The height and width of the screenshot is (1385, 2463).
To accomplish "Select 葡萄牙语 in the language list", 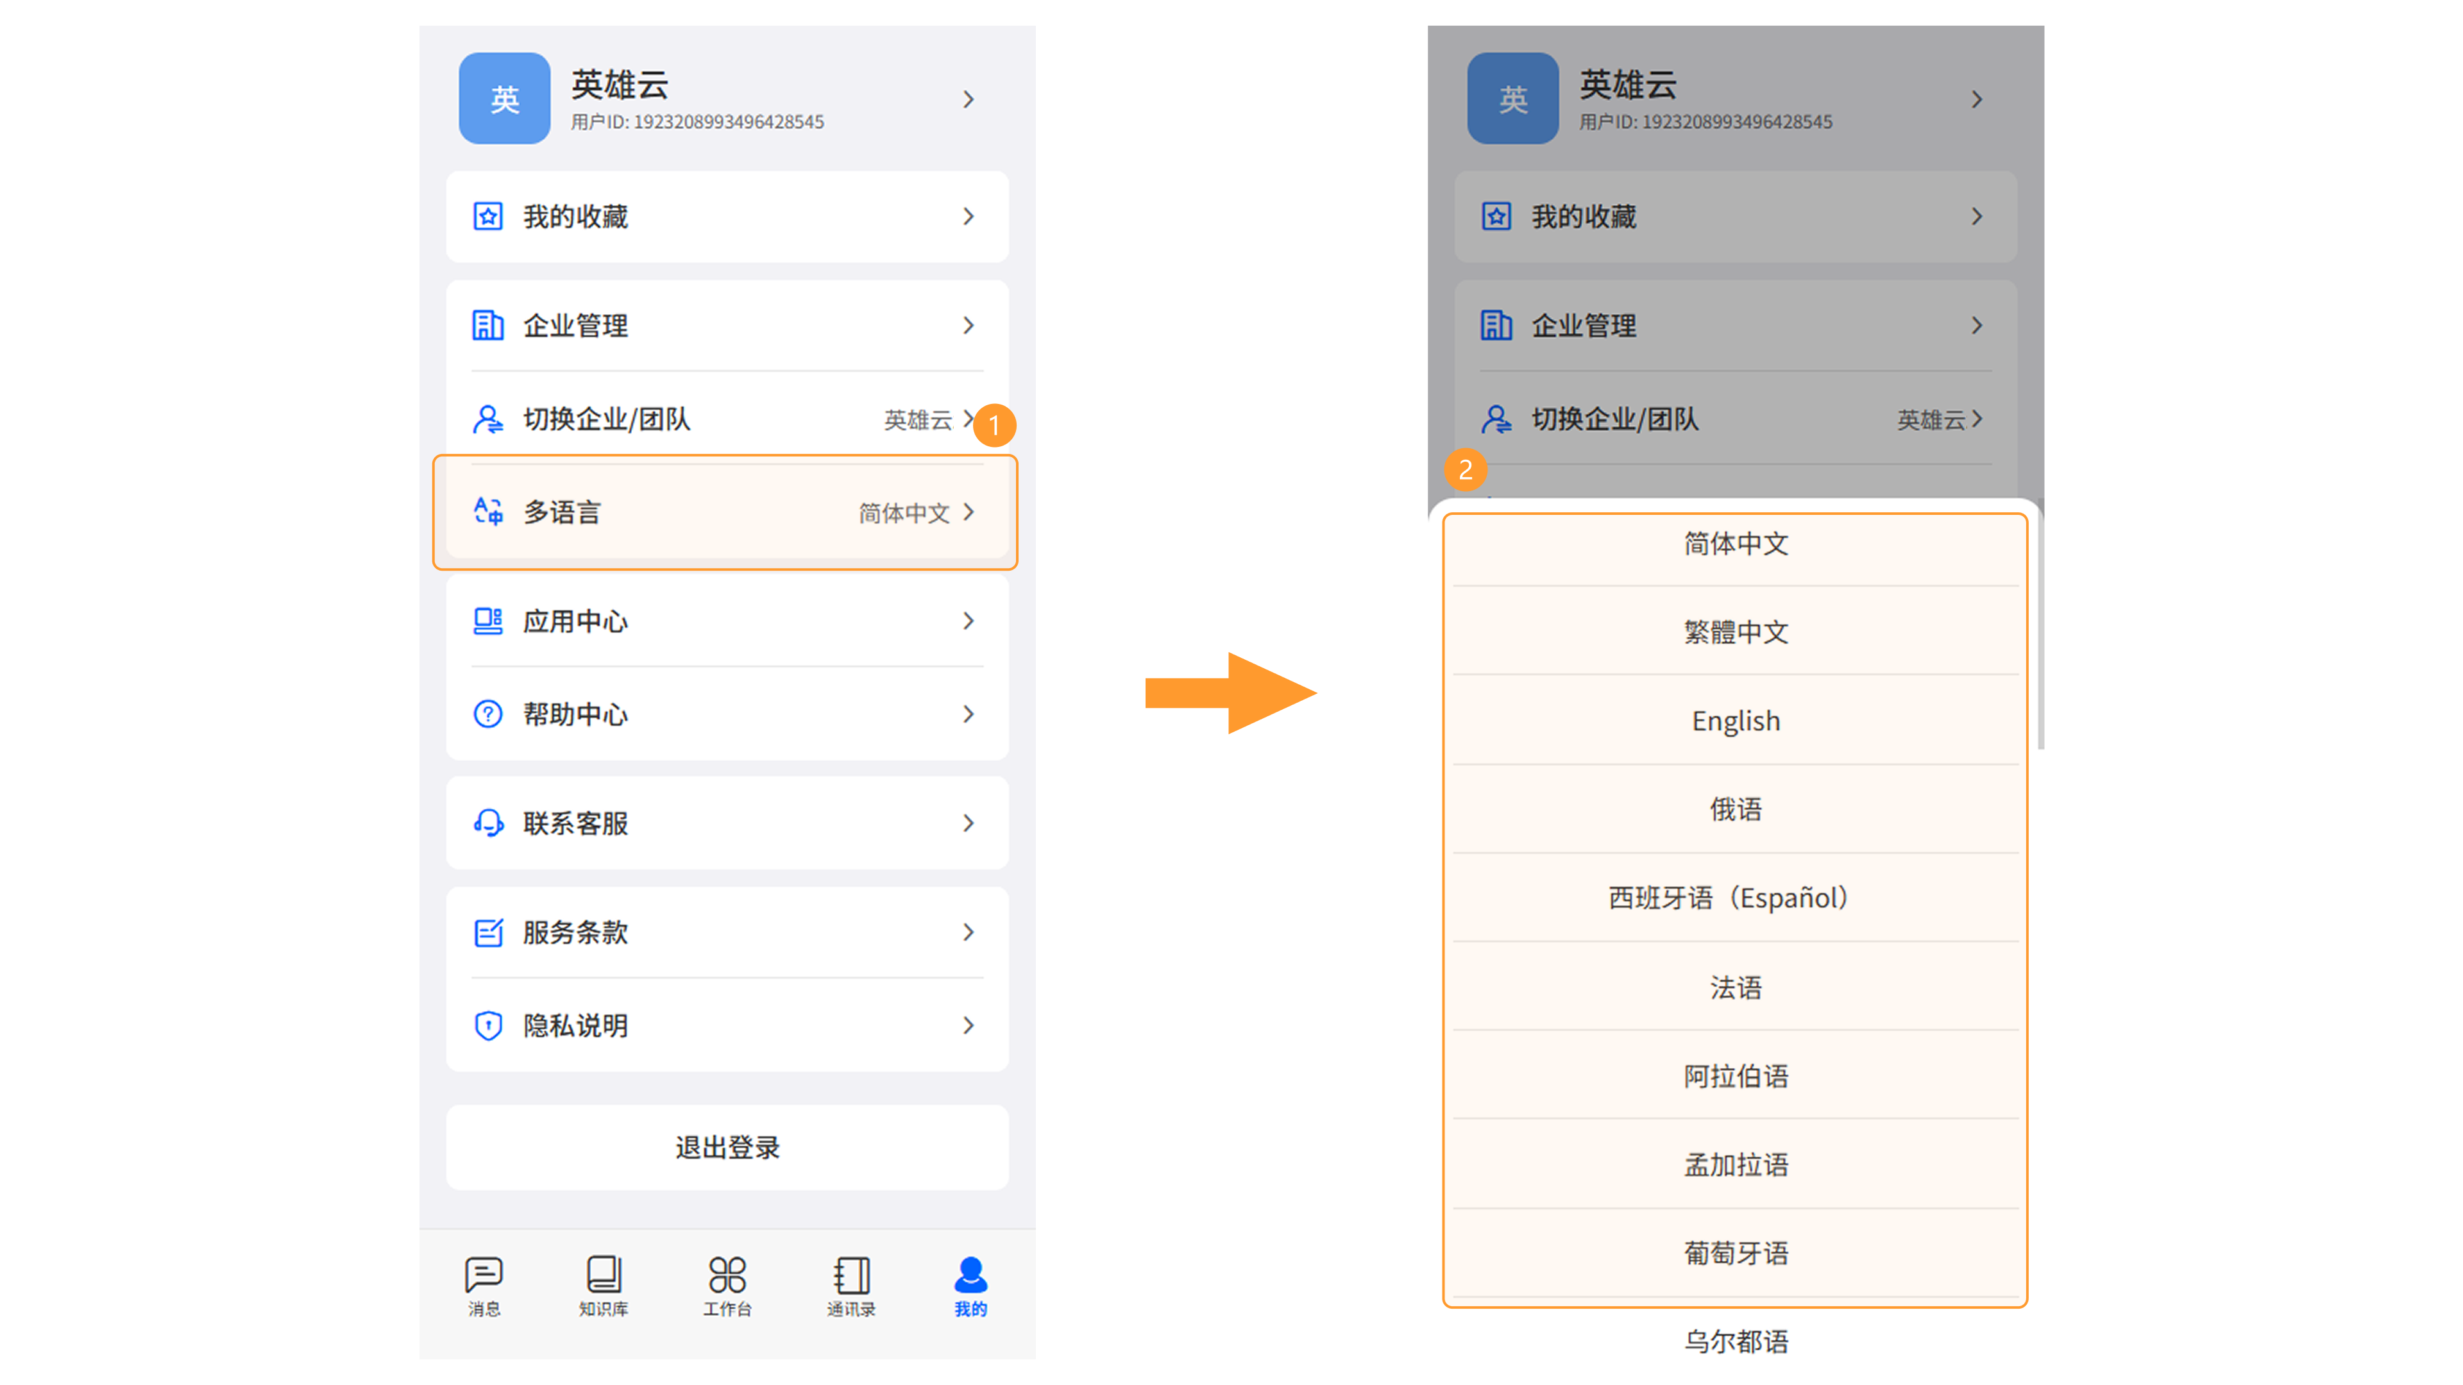I will [1736, 1253].
